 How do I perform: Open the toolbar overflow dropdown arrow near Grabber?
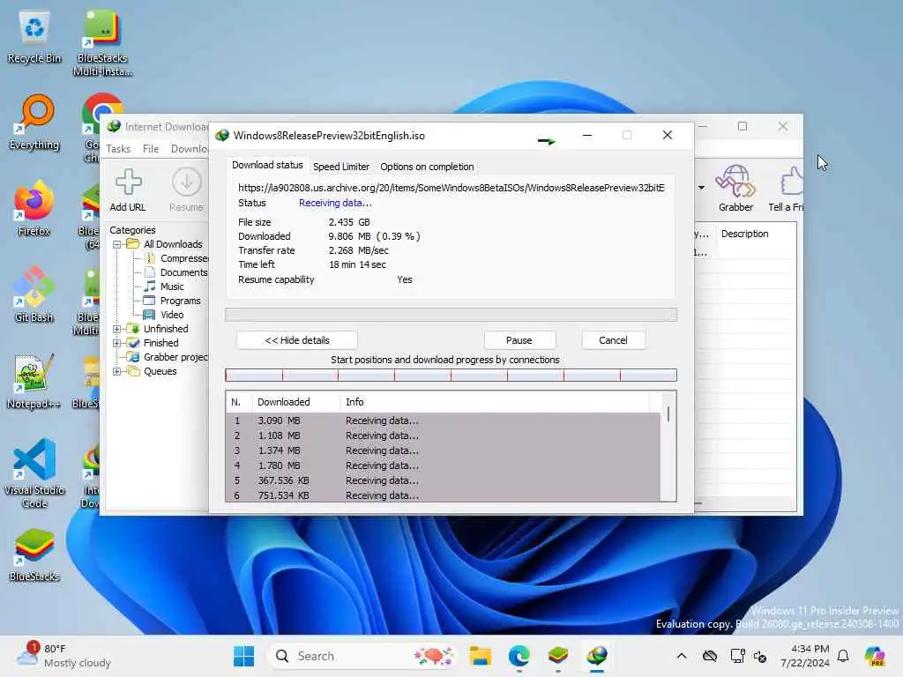(x=701, y=188)
